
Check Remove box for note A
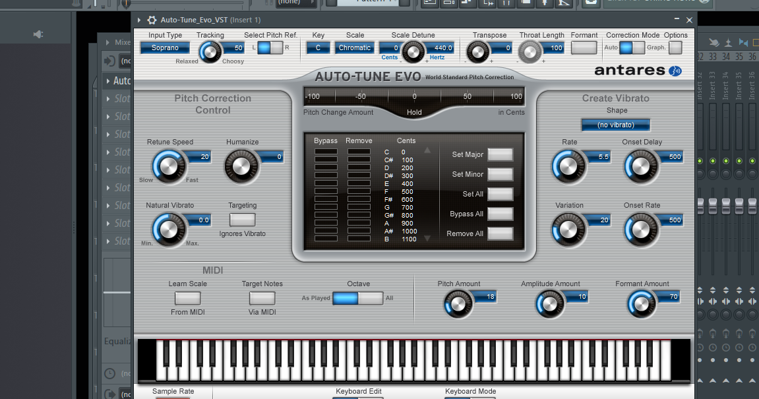coord(359,223)
